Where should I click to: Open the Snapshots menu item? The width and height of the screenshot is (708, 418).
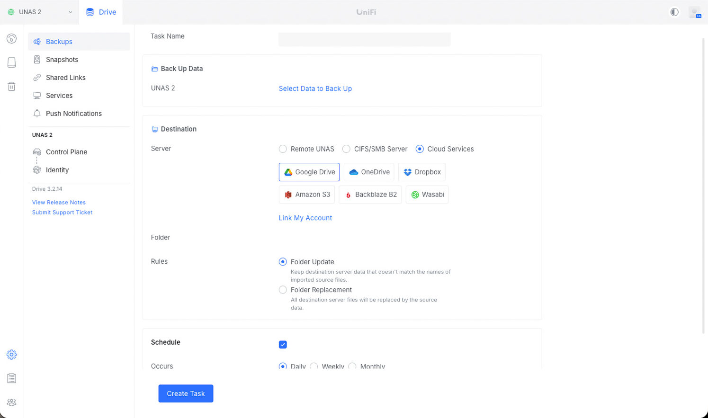[62, 60]
